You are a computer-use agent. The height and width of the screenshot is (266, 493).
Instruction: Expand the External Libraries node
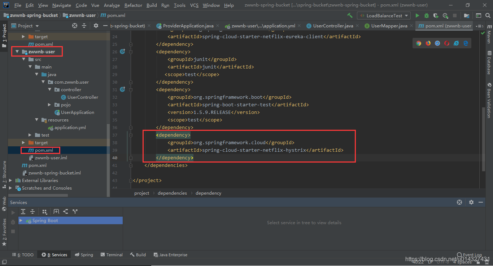[x=10, y=180]
